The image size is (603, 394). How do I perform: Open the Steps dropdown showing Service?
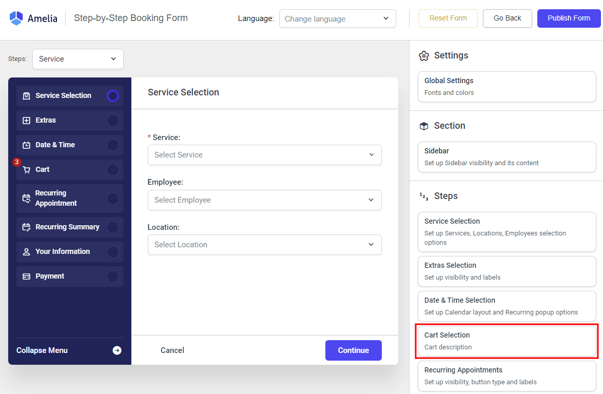pyautogui.click(x=77, y=59)
